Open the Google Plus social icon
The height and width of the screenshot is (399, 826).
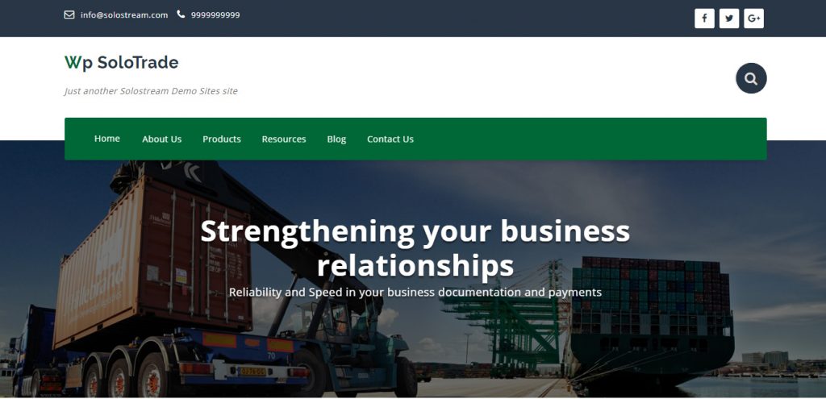(754, 19)
